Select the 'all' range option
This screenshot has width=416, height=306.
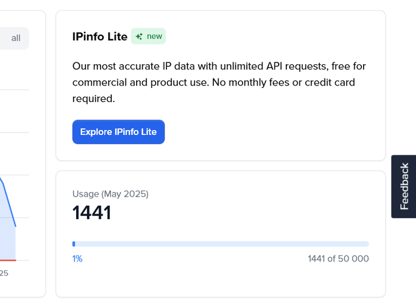(15, 38)
